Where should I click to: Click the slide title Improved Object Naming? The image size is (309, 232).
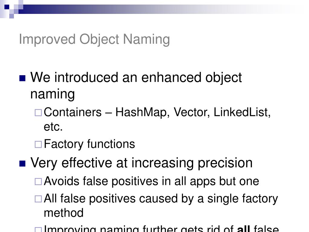94,39
